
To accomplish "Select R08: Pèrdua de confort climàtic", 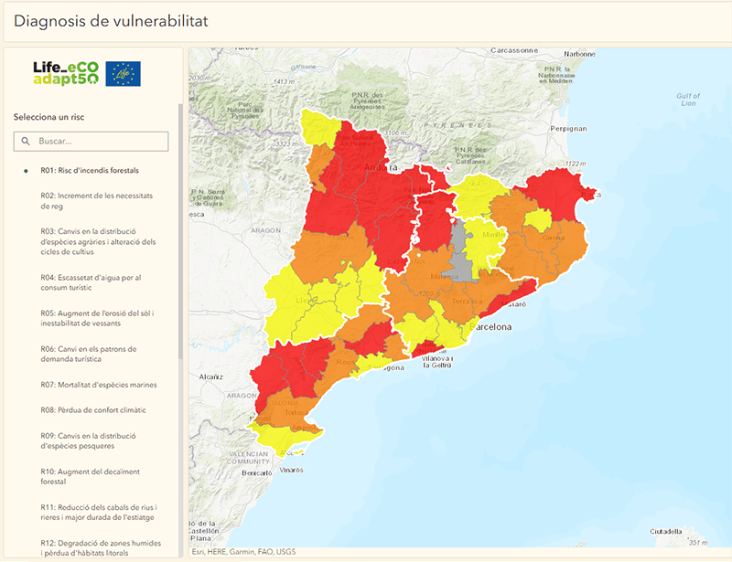I will coord(92,410).
